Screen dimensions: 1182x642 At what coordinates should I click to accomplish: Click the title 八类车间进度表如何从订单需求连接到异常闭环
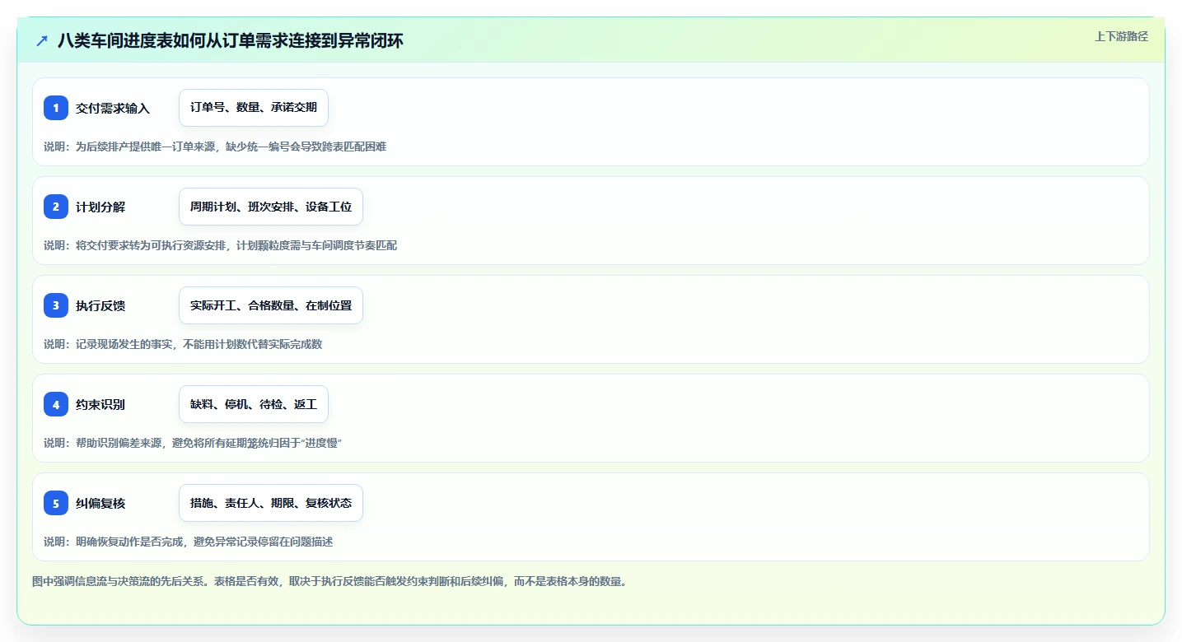(x=231, y=40)
